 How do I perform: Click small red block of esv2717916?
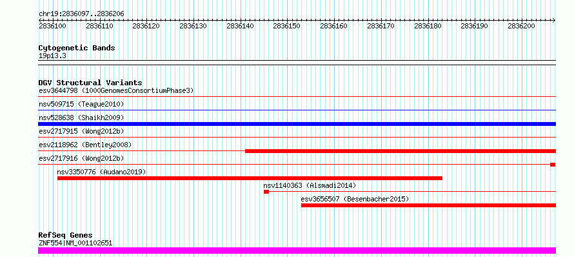point(553,165)
